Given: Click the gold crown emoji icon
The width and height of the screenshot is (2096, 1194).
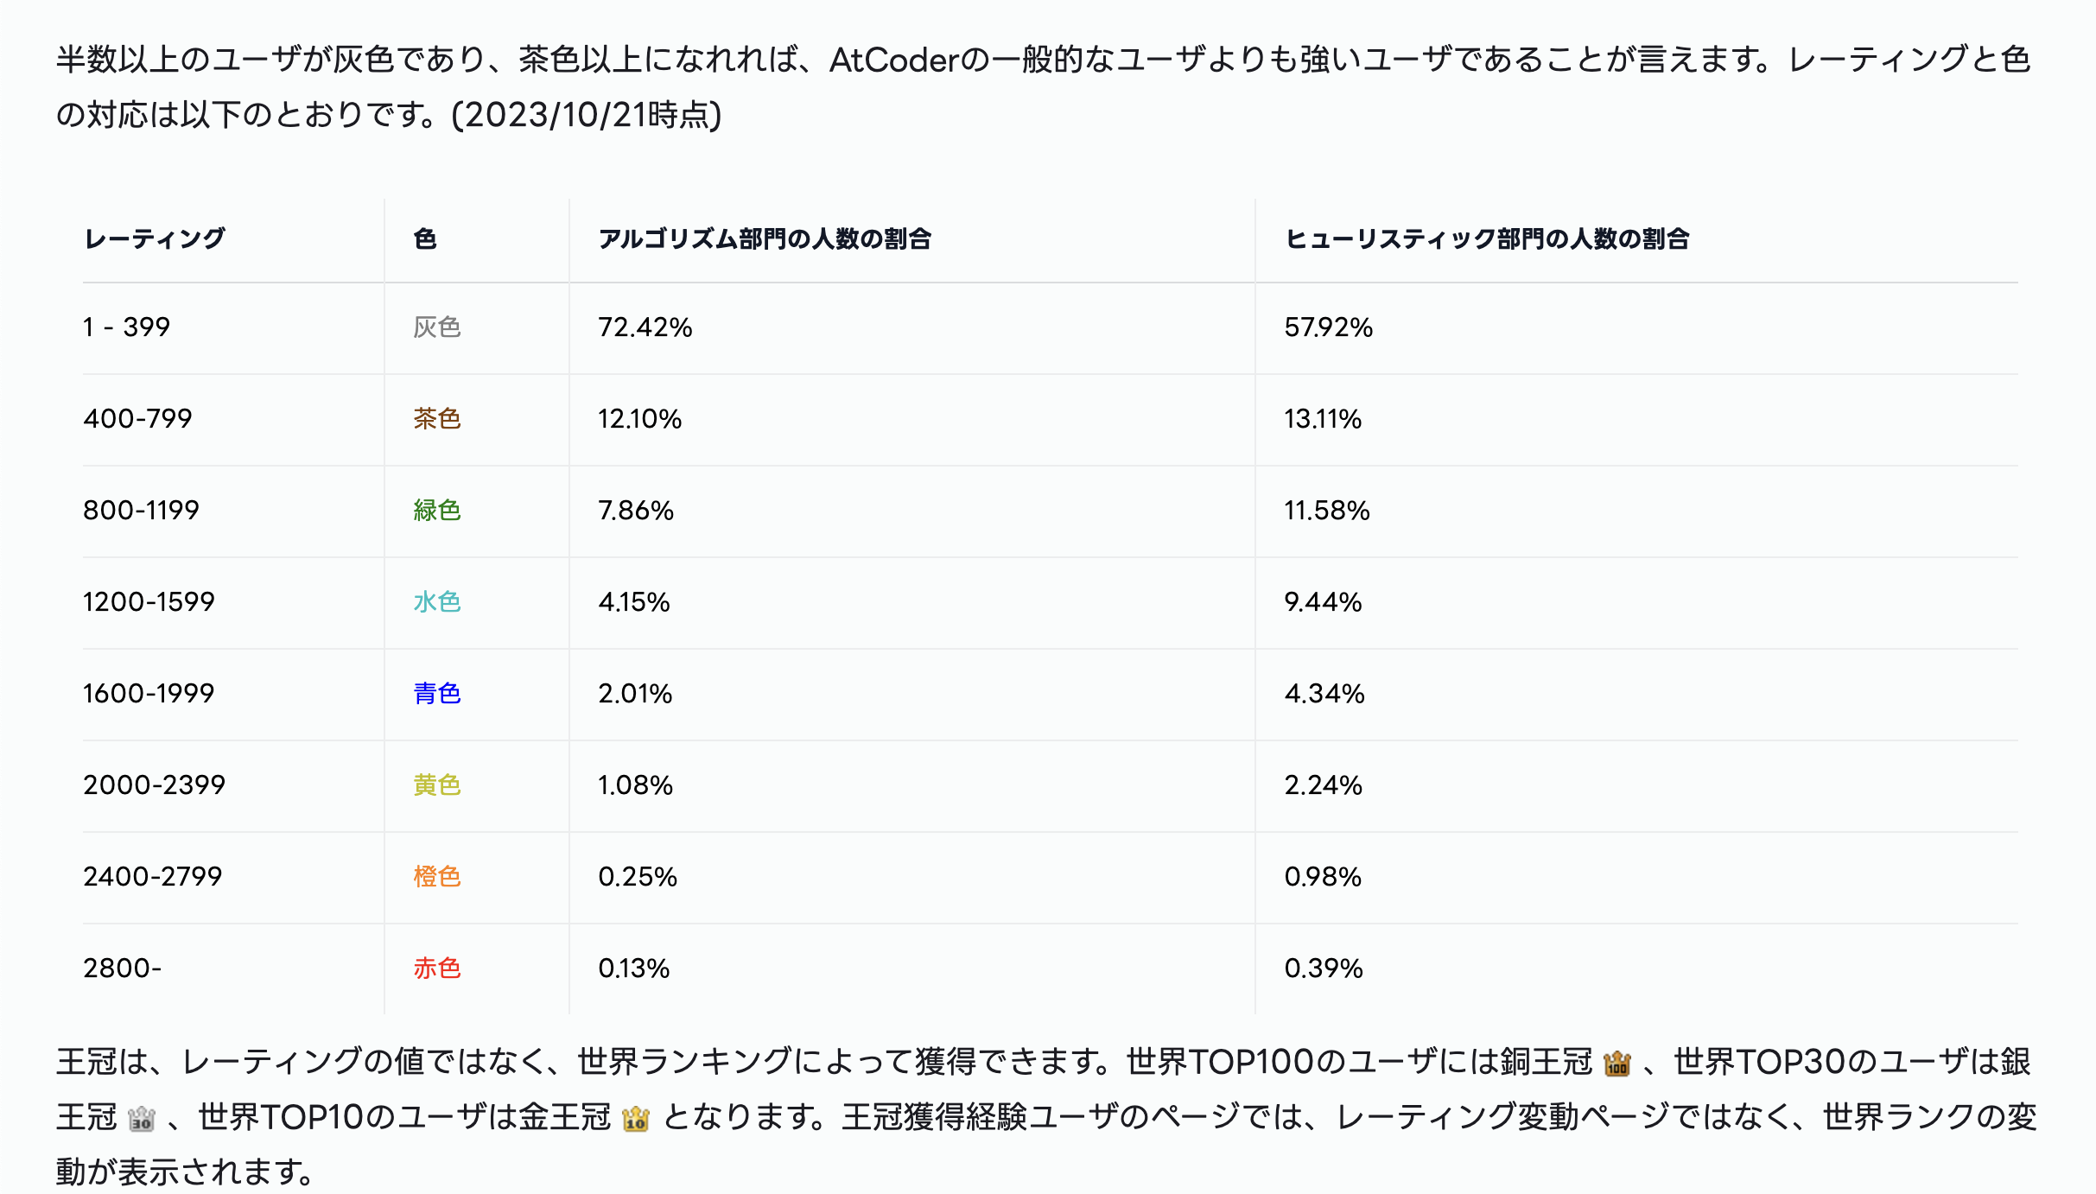Looking at the screenshot, I should [x=636, y=1119].
